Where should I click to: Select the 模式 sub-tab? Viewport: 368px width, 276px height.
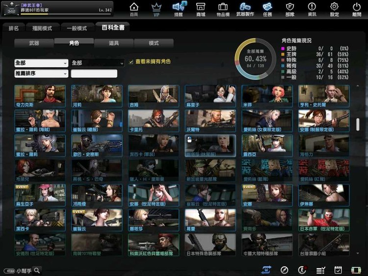(154, 43)
